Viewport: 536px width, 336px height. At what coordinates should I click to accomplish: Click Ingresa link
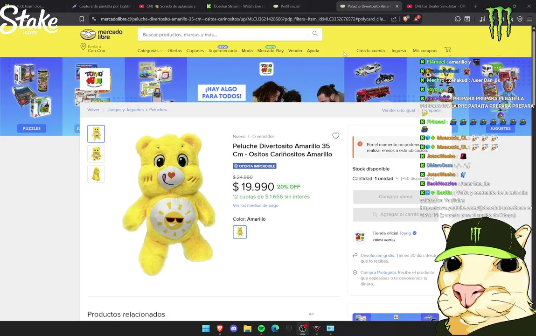coord(398,50)
